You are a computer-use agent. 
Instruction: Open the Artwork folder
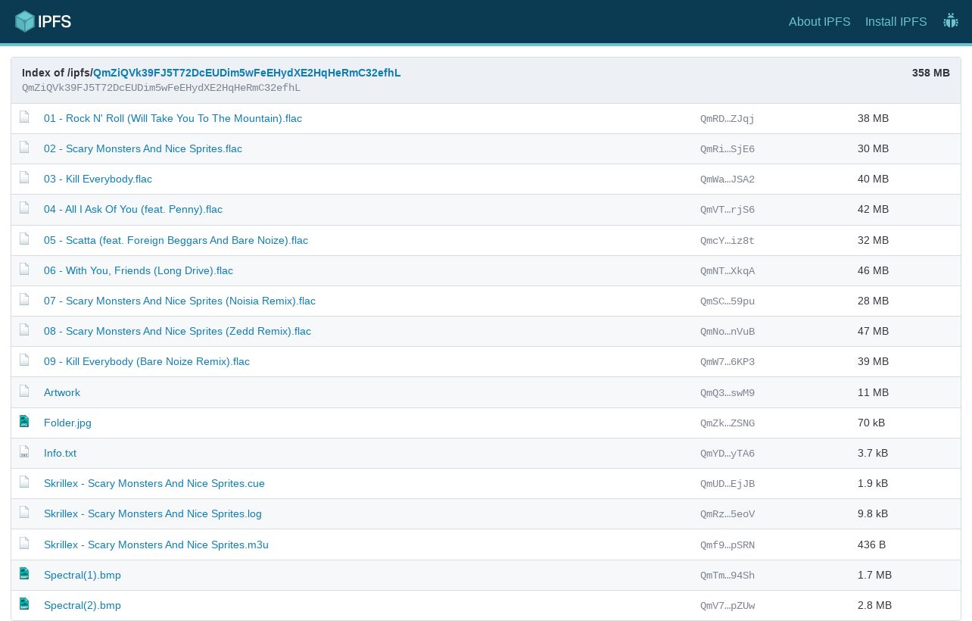coord(62,392)
